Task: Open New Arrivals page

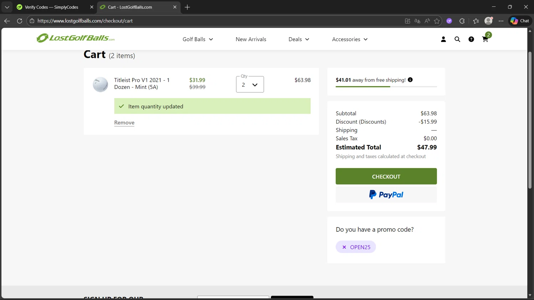Action: click(x=251, y=39)
